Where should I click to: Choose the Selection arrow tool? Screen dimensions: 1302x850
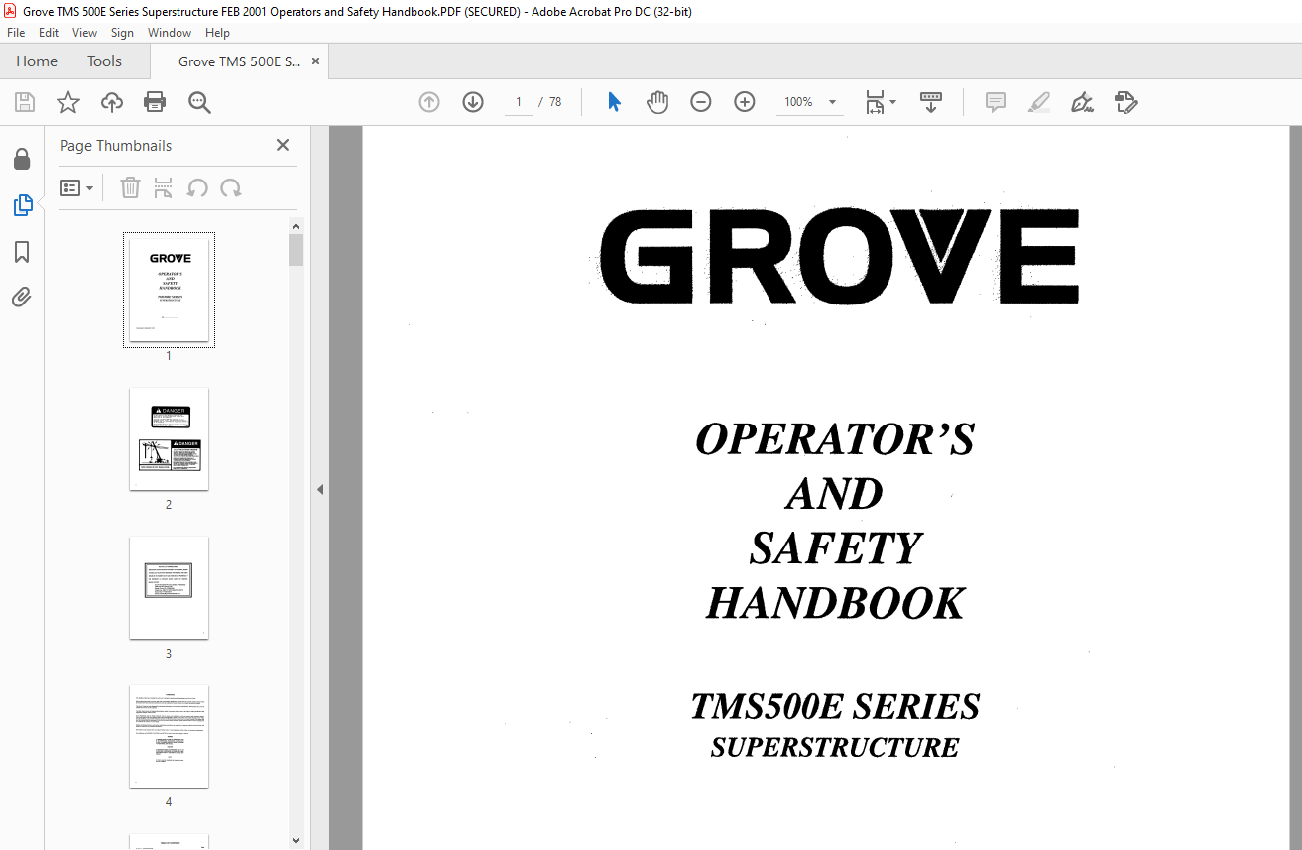pyautogui.click(x=614, y=102)
